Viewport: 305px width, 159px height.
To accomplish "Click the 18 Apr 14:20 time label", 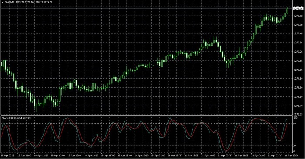I will point(91,156).
